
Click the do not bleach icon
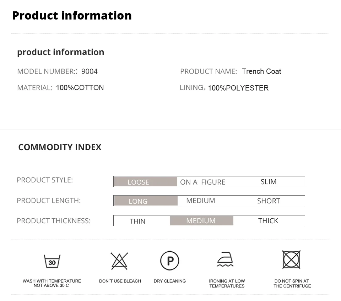point(119,261)
